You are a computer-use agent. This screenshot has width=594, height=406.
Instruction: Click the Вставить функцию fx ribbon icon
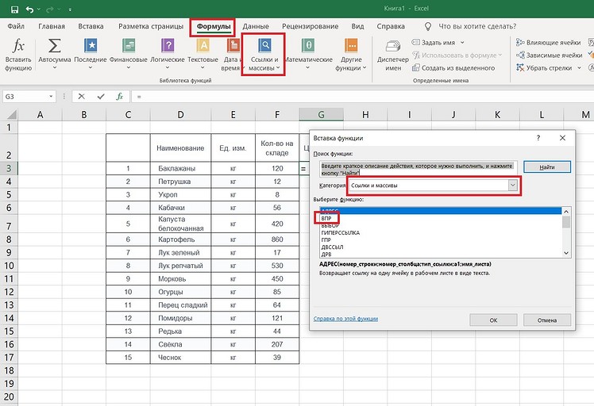click(x=18, y=48)
